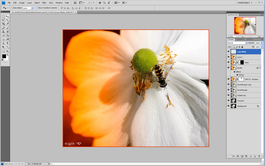265x166 pixels.
Task: Click the Navigator zoom slider
Action: pyautogui.click(x=250, y=37)
